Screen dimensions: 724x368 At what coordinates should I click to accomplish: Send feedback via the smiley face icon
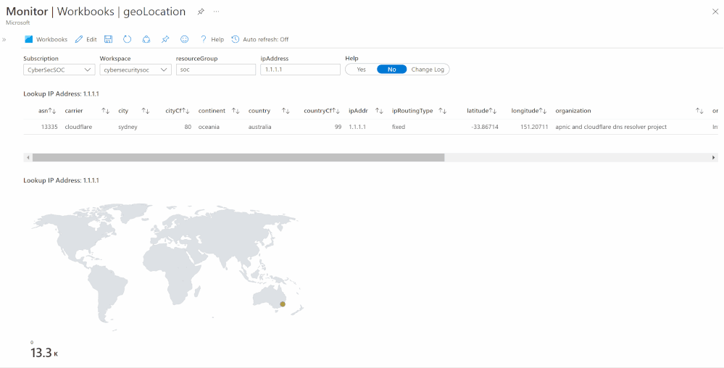[184, 39]
